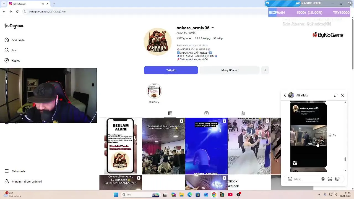
Task: Click the Mesaj Gönder button
Action: pyautogui.click(x=230, y=70)
